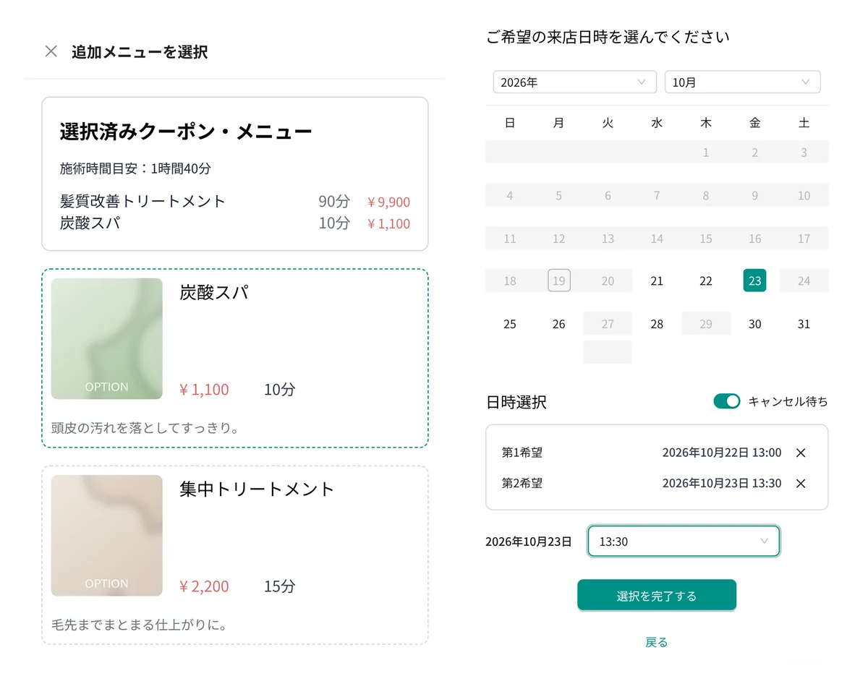
Task: Click the ¥9,900 price text
Action: click(388, 202)
